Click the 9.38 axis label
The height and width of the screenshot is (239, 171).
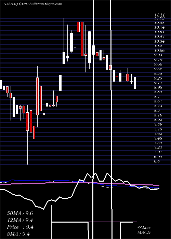coord(158,74)
